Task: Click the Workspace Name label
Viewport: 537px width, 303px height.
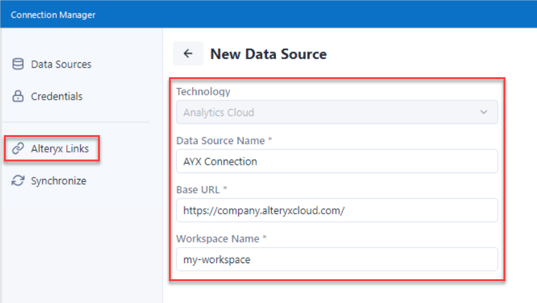Action: 221,239
